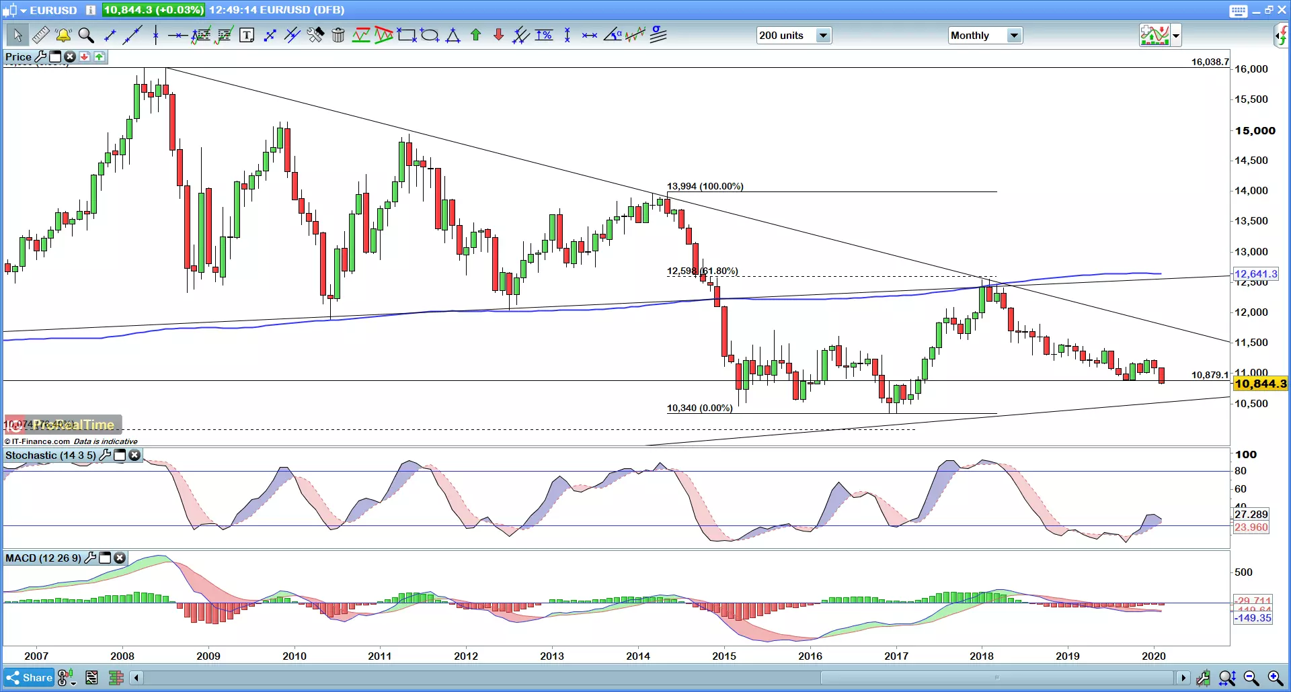The image size is (1291, 692).
Task: Select the horizontal distance measure tool
Action: tap(590, 35)
